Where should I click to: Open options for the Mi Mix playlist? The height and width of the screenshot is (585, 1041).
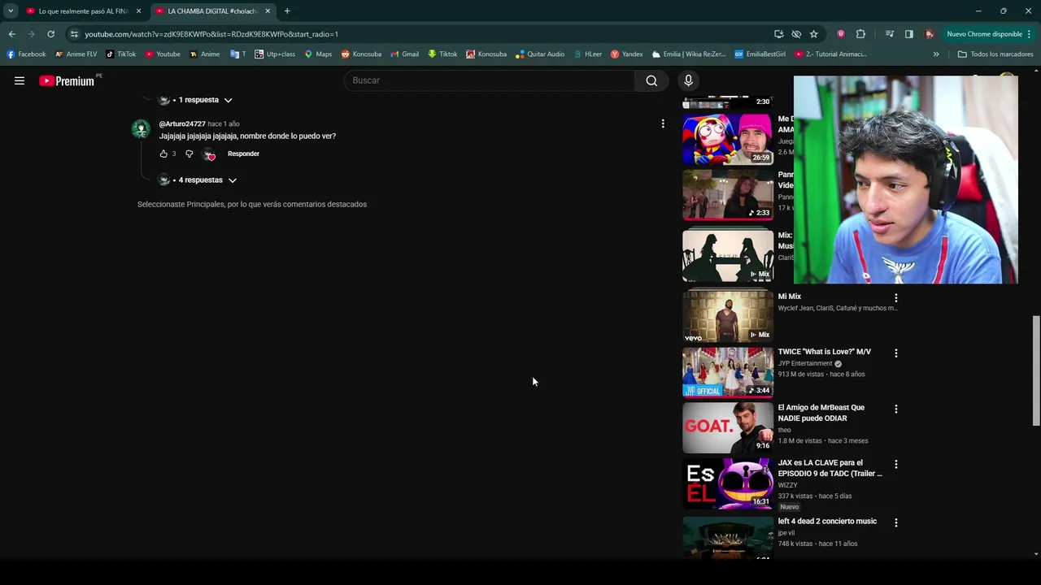point(896,298)
